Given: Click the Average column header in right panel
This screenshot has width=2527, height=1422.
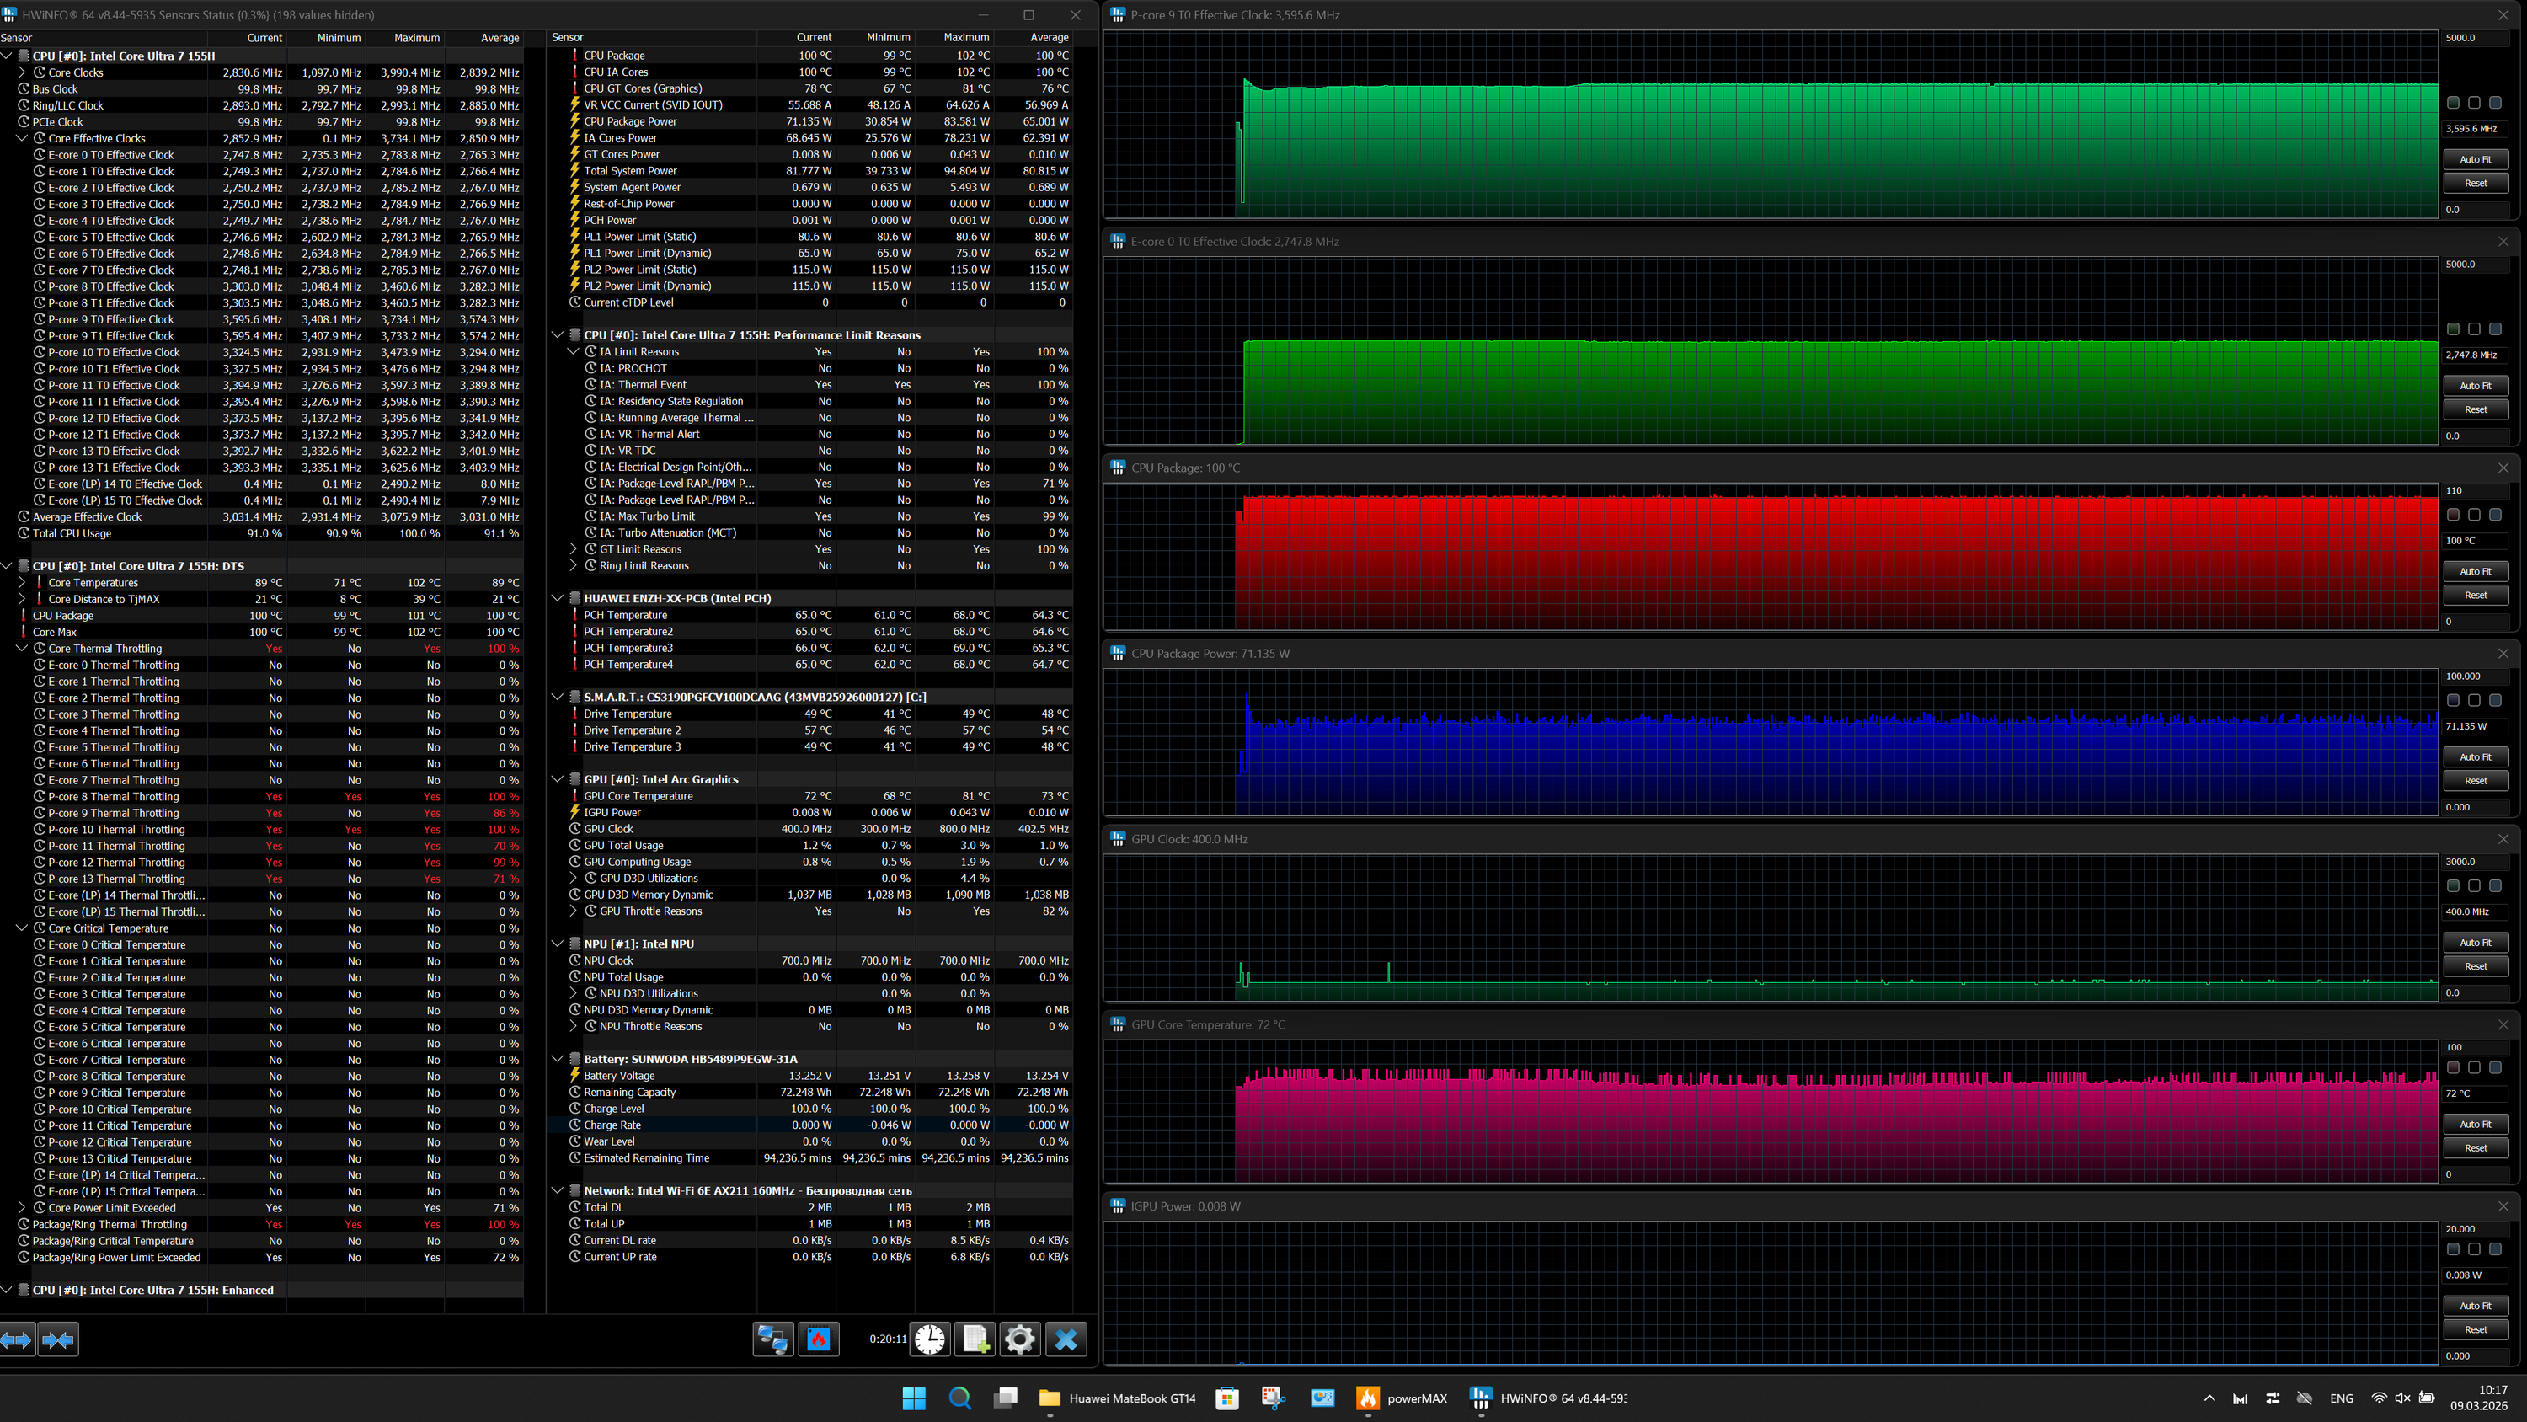Looking at the screenshot, I should click(x=1048, y=37).
